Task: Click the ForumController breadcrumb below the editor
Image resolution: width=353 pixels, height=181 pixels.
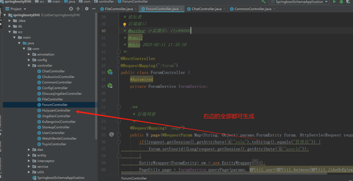Action: tap(134, 178)
